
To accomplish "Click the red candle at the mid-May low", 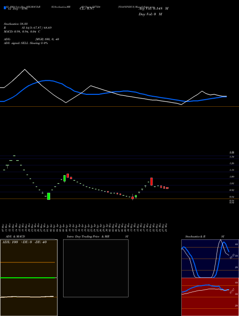I will coord(132,198).
